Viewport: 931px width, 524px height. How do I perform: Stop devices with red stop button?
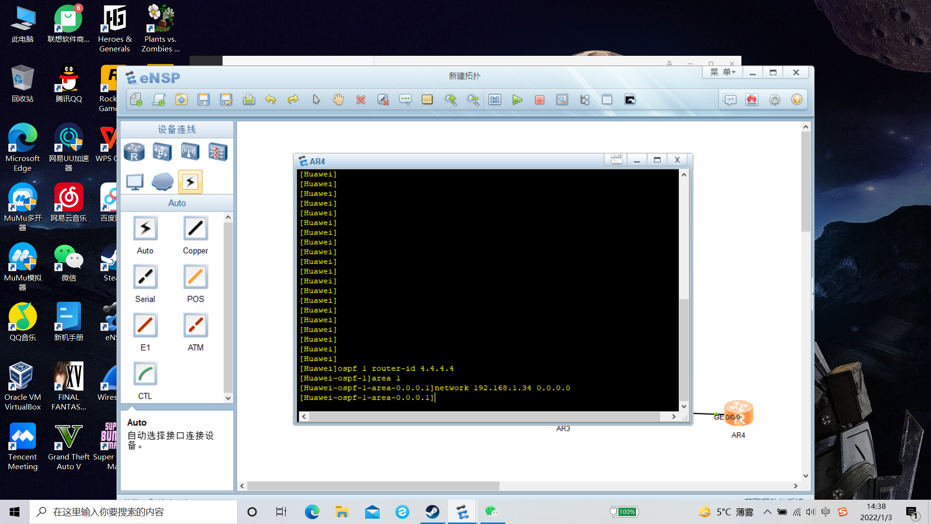[x=540, y=99]
